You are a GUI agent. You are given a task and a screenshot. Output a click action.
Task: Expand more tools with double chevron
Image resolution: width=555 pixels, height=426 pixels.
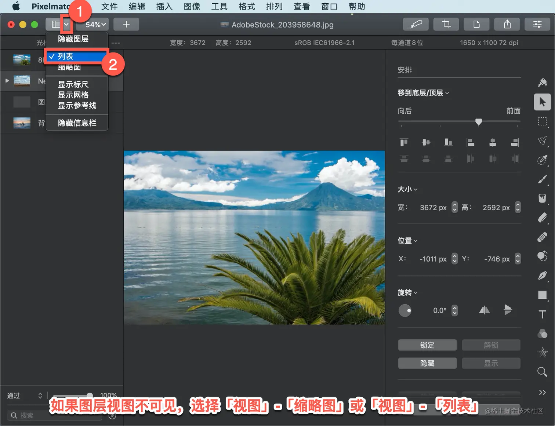(542, 392)
